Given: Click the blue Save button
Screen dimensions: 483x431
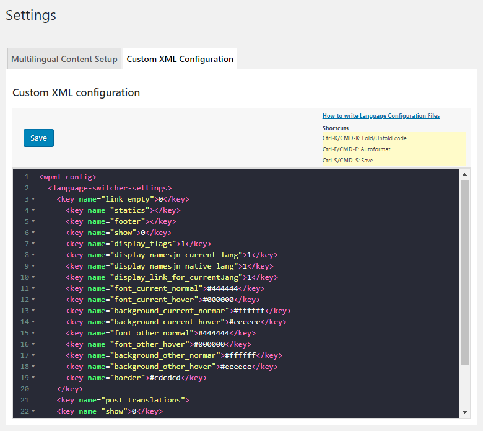Looking at the screenshot, I should point(38,138).
